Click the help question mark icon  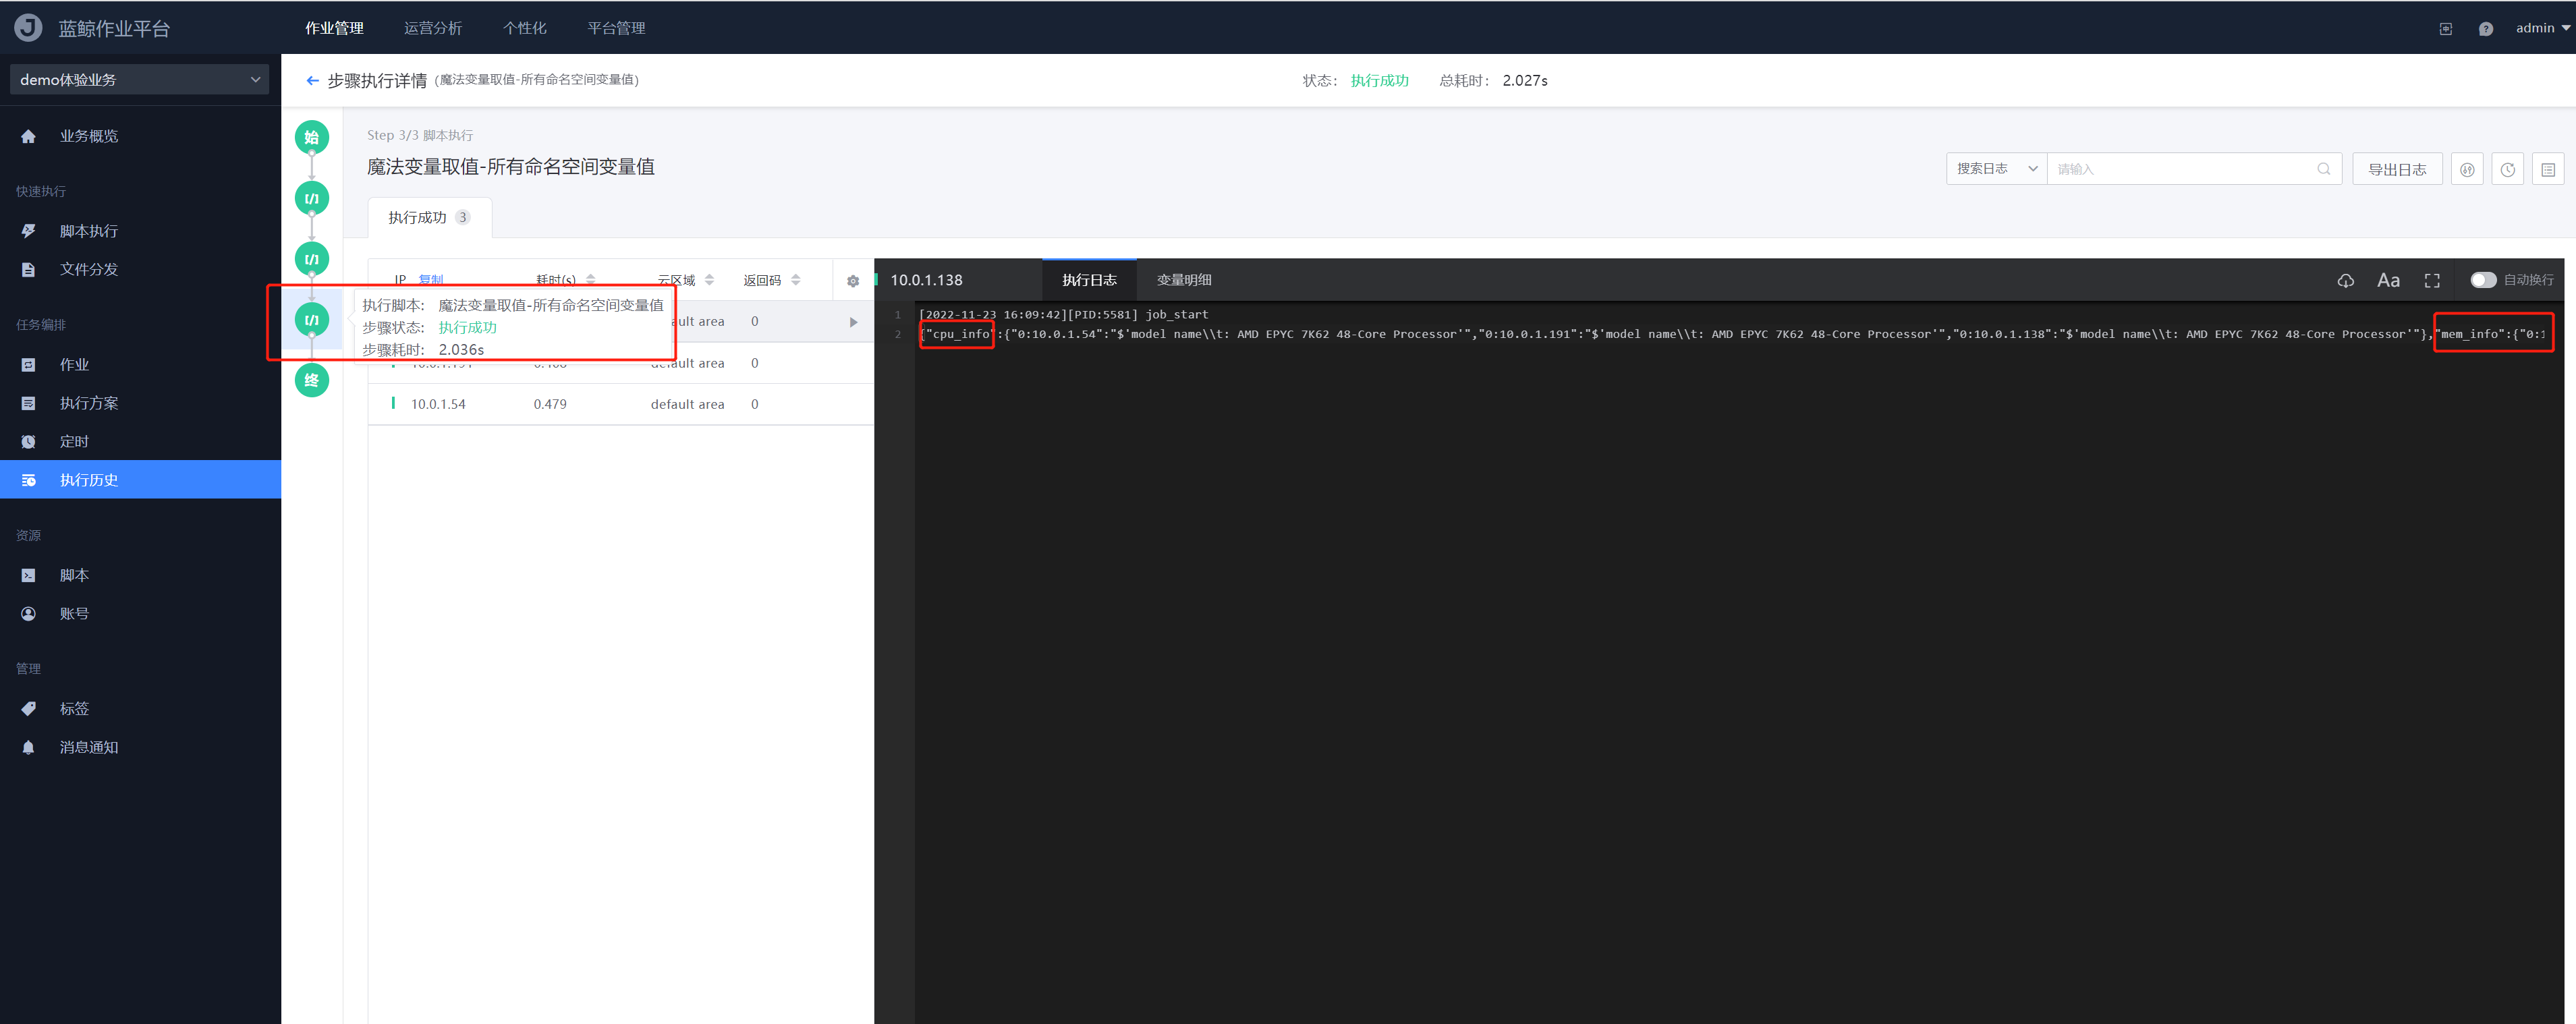(2485, 29)
